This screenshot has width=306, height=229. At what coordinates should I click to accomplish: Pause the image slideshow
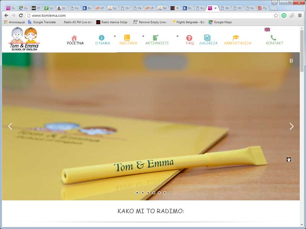(291, 61)
